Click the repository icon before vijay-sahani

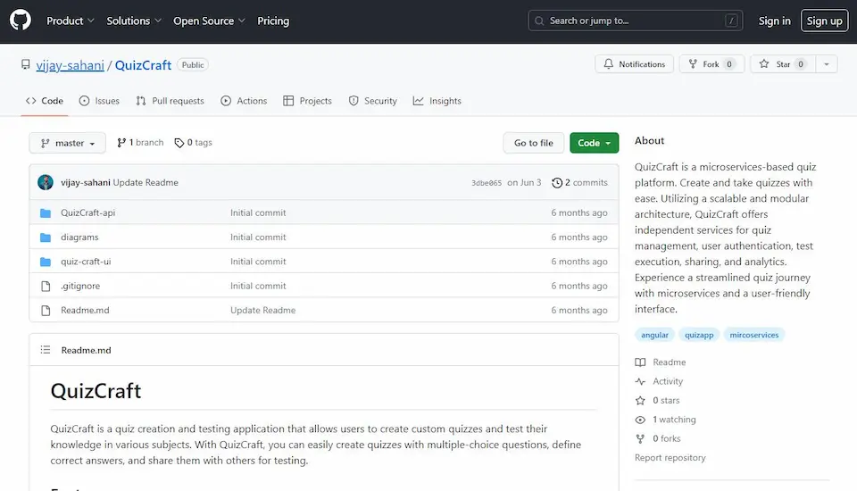(26, 64)
